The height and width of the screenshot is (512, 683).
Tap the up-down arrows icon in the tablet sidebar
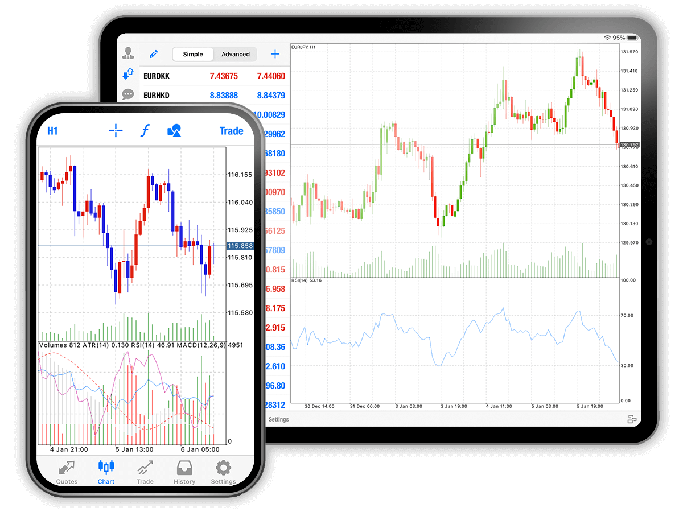point(128,75)
